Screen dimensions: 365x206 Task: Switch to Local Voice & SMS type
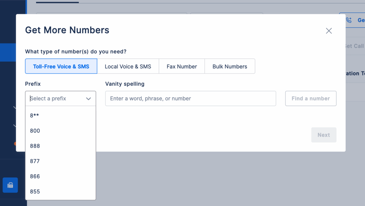pyautogui.click(x=128, y=66)
